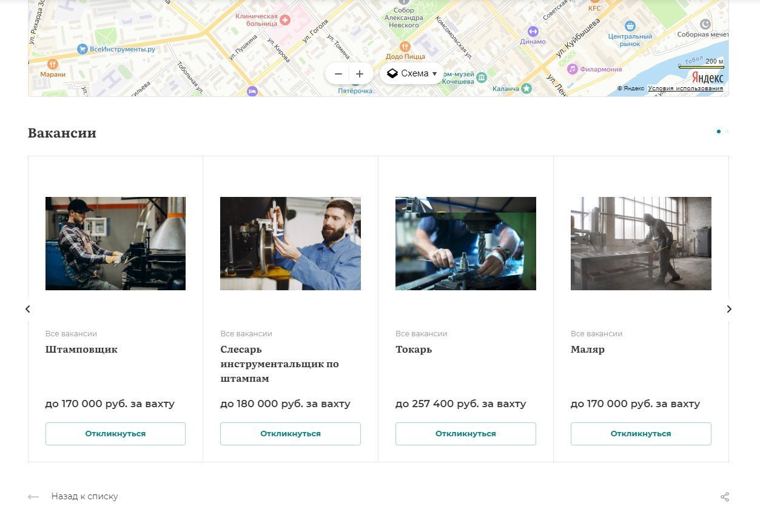
Task: Select the Динамо marker on the map
Action: point(533,32)
